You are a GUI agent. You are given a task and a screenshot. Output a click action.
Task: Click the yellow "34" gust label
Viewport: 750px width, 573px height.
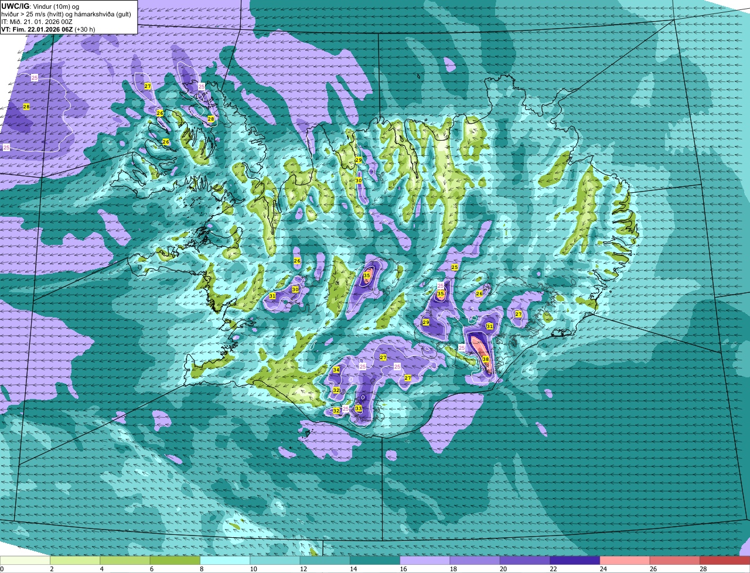[x=336, y=370]
